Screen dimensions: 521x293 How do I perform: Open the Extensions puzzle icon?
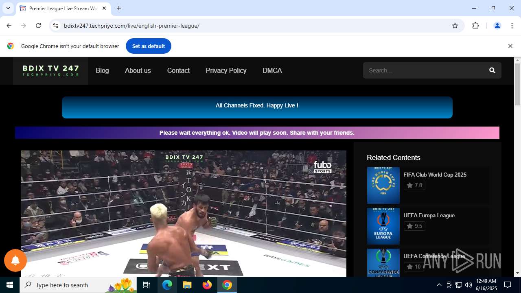475,26
